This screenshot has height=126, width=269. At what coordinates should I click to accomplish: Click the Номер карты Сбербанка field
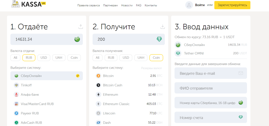(x=211, y=103)
